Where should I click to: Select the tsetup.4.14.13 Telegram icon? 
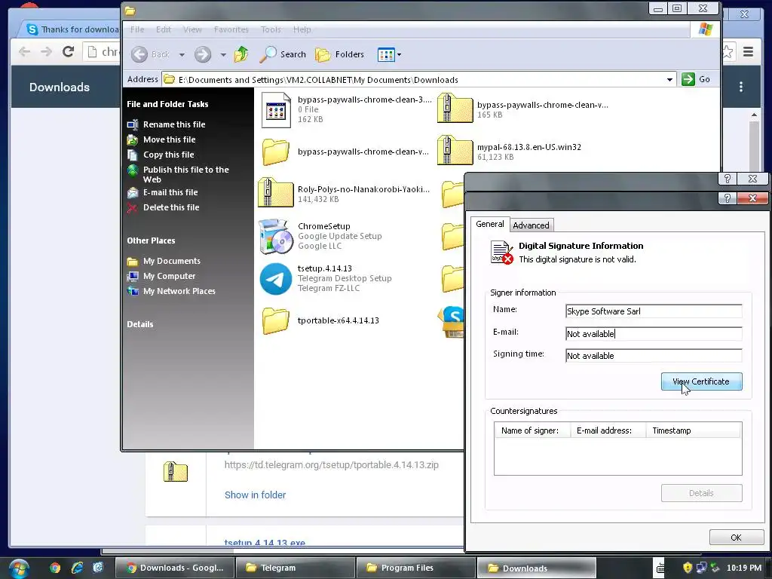click(276, 279)
